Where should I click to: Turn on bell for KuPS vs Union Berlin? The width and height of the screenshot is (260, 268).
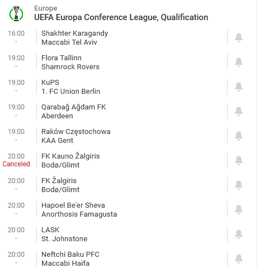[x=239, y=87]
